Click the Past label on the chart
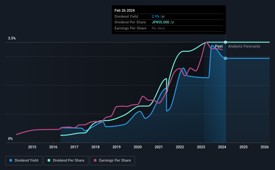 coord(219,46)
